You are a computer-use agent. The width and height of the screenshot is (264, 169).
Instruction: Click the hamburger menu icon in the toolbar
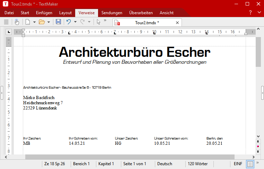pyautogui.click(x=6, y=22)
